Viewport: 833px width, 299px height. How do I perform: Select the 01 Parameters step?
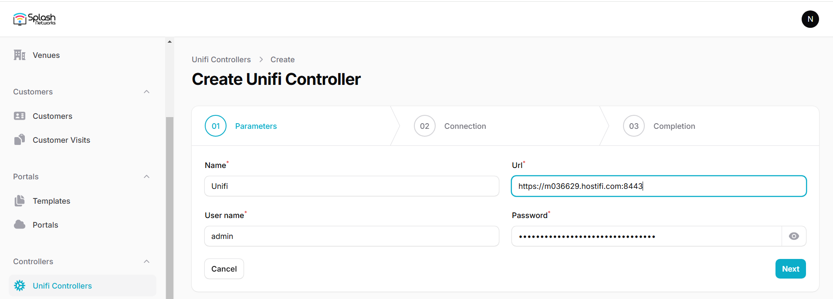coord(241,126)
